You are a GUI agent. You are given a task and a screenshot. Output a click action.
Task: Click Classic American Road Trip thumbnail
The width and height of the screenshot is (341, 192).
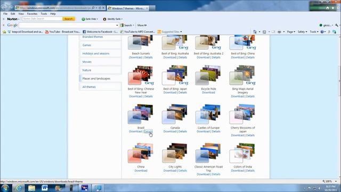208,153
